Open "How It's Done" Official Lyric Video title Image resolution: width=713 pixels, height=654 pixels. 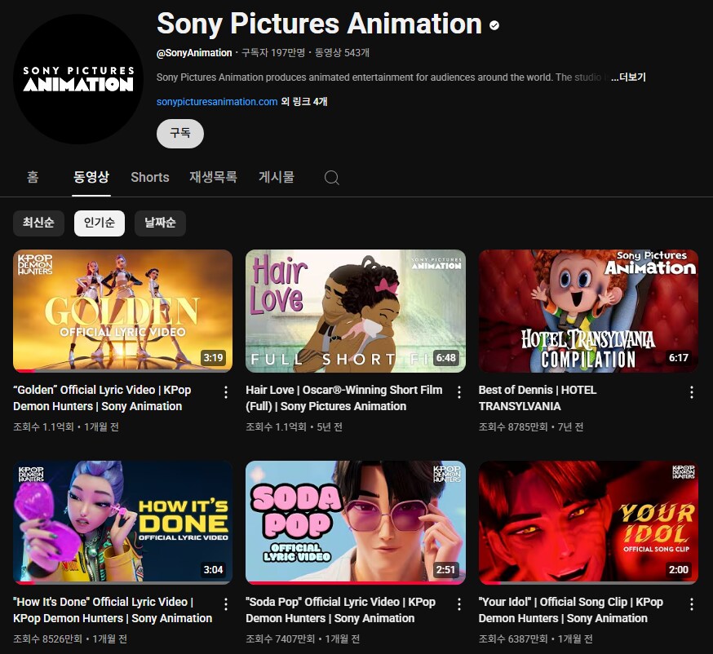[113, 610]
